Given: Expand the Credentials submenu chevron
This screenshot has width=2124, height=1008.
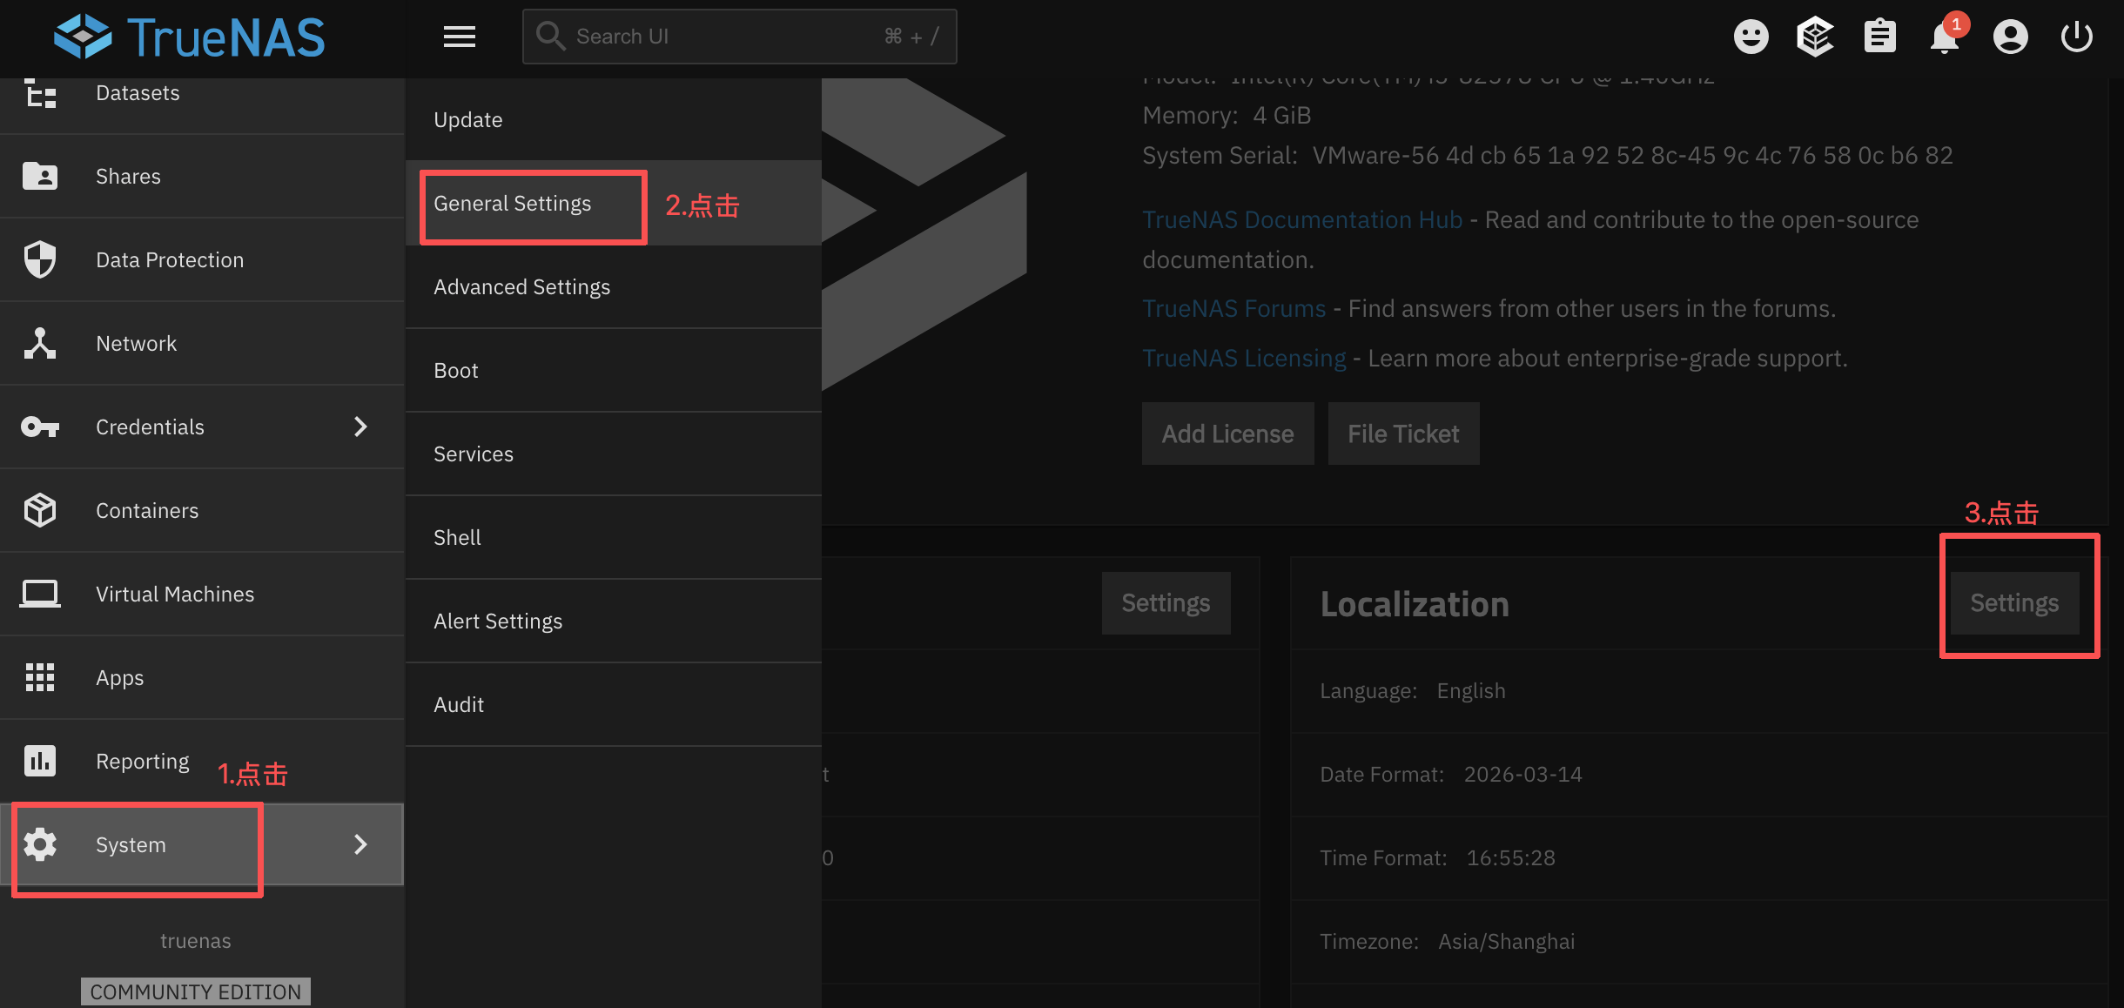Looking at the screenshot, I should pos(360,427).
